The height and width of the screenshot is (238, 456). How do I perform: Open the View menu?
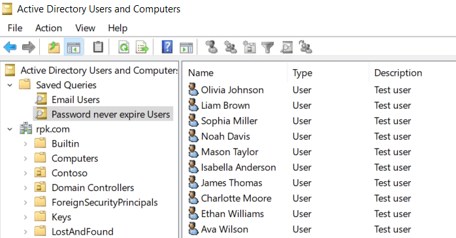(85, 28)
